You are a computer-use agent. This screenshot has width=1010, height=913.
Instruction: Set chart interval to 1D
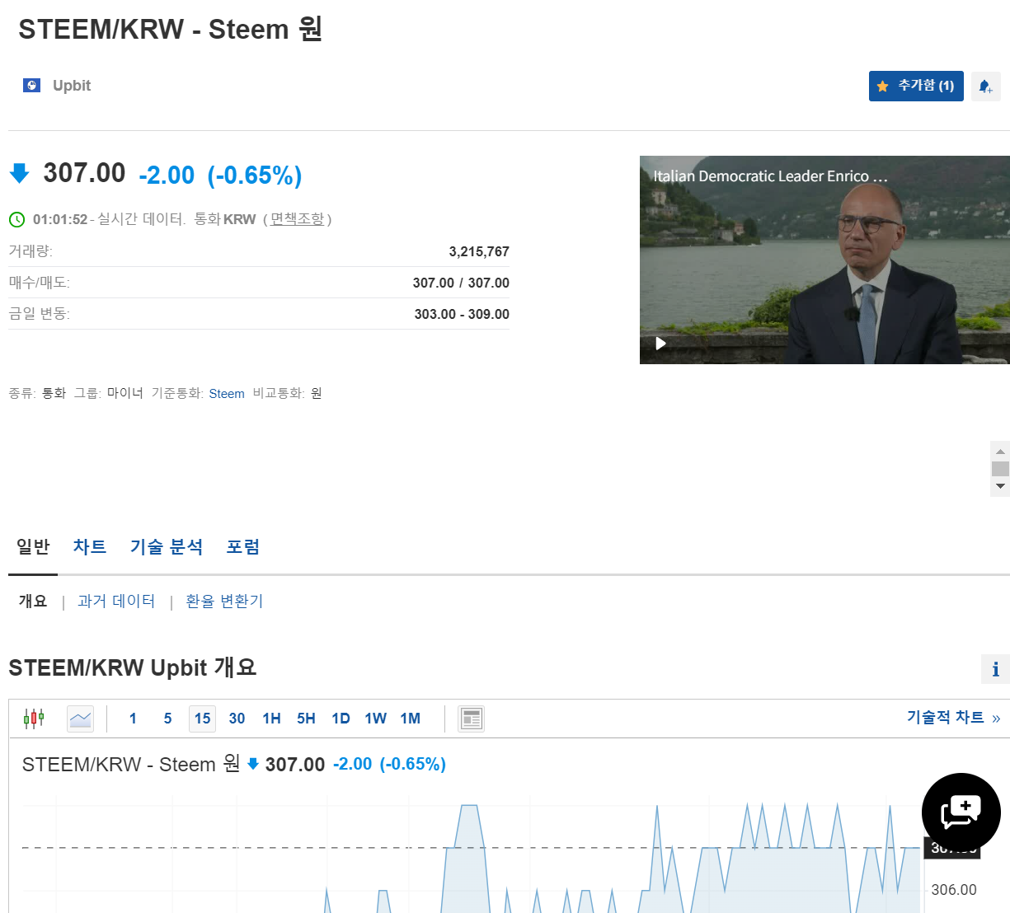pos(341,719)
